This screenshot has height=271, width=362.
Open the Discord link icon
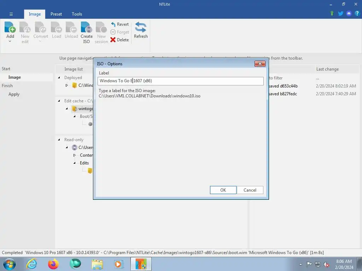click(x=349, y=13)
